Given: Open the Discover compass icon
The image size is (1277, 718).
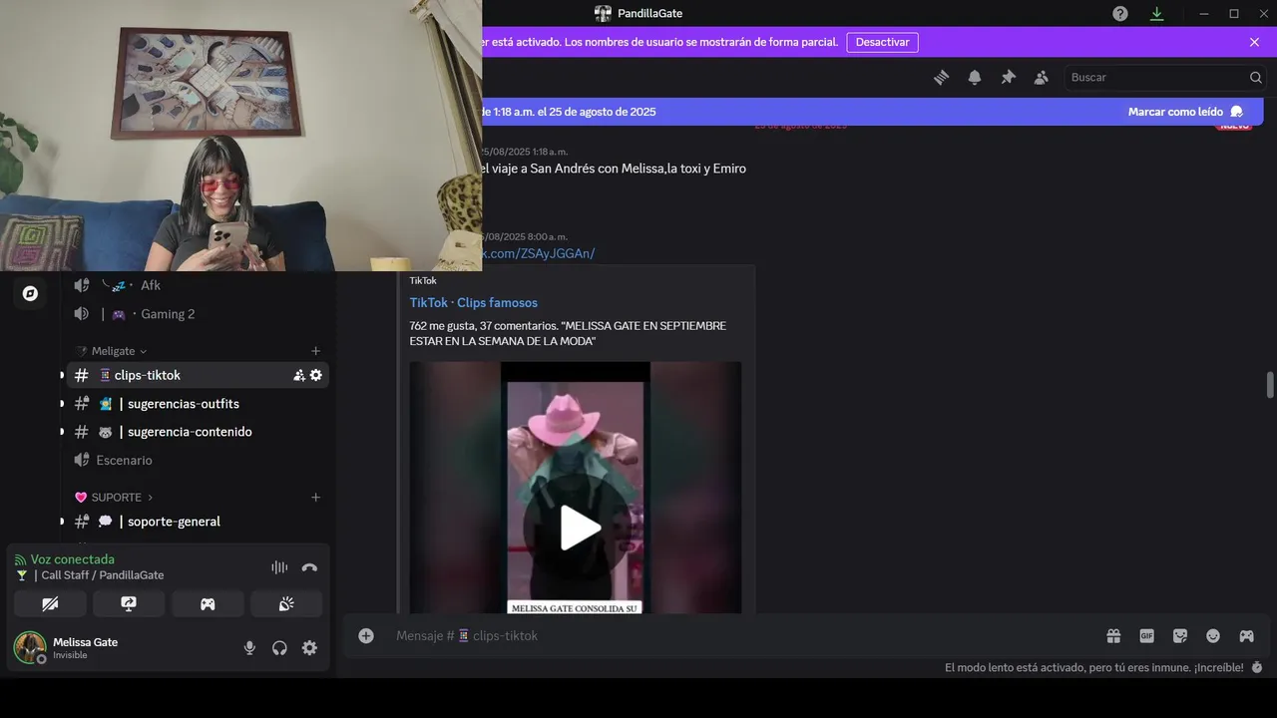Looking at the screenshot, I should coord(30,293).
